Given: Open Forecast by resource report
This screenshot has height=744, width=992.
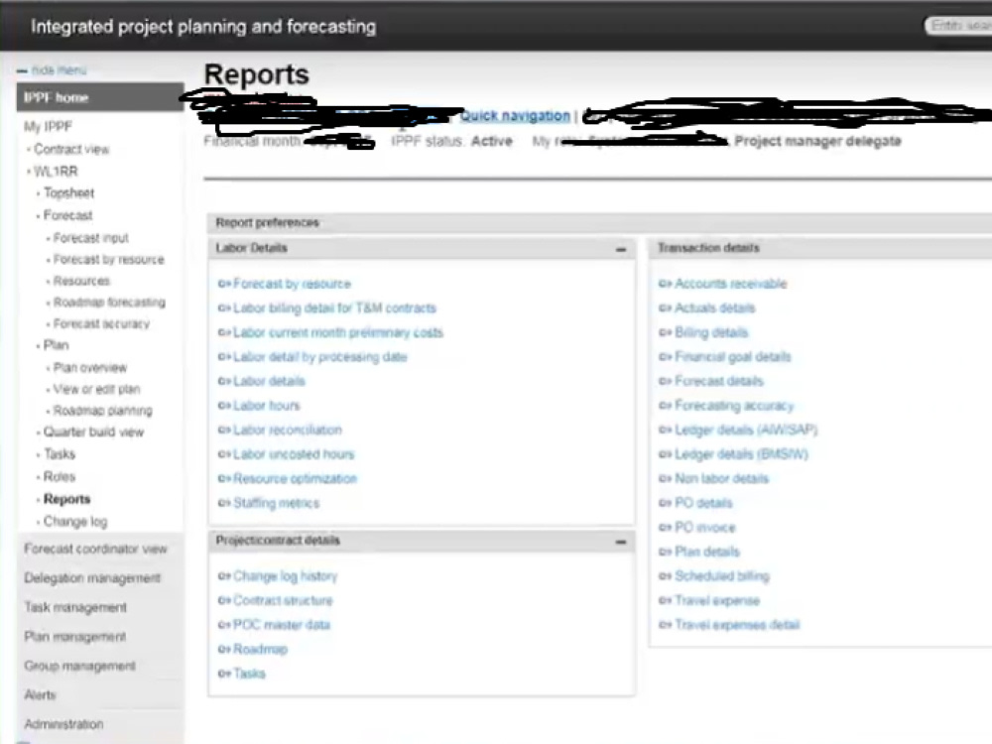Looking at the screenshot, I should click(292, 284).
